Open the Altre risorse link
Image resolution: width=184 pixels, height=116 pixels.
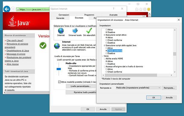[x=13, y=64]
